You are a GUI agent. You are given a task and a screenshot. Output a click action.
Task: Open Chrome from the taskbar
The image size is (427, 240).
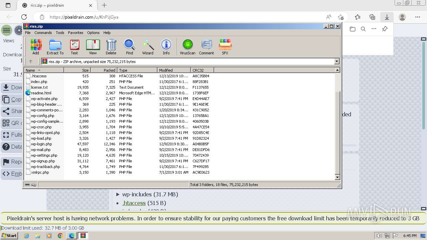(x=60, y=236)
